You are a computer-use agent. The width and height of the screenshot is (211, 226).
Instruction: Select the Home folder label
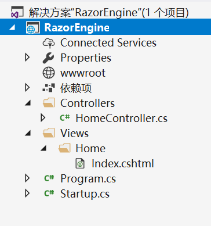tap(90, 148)
